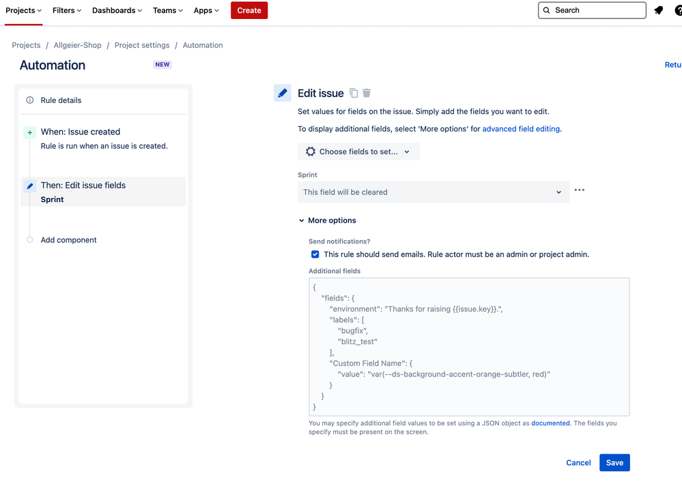682x489 pixels.
Task: Follow the advanced field editing link
Action: click(x=521, y=128)
